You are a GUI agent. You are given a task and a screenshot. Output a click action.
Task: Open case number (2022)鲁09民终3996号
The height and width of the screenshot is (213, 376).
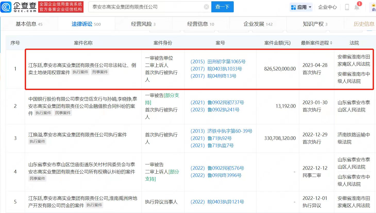point(216,175)
